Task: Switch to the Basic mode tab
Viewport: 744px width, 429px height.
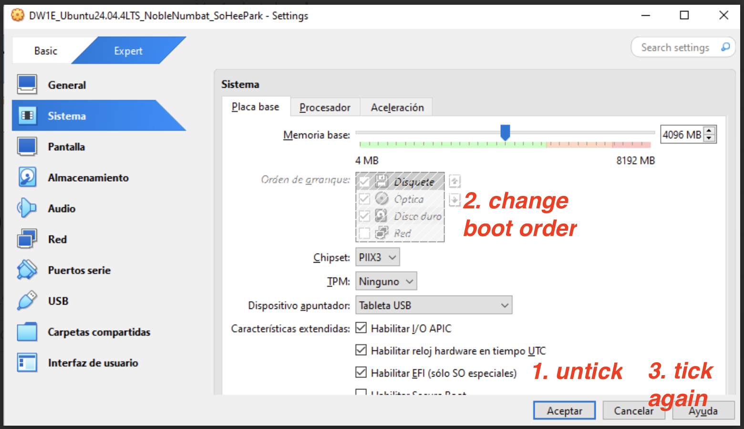Action: tap(46, 51)
